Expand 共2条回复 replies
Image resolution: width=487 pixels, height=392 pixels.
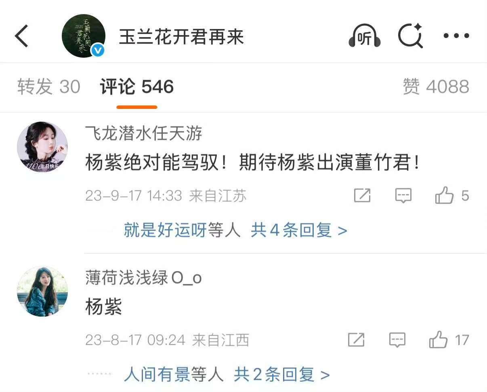[282, 375]
